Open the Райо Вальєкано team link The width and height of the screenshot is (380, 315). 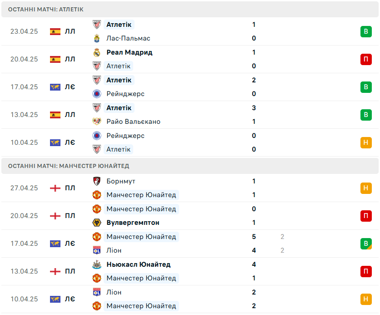pyautogui.click(x=133, y=122)
